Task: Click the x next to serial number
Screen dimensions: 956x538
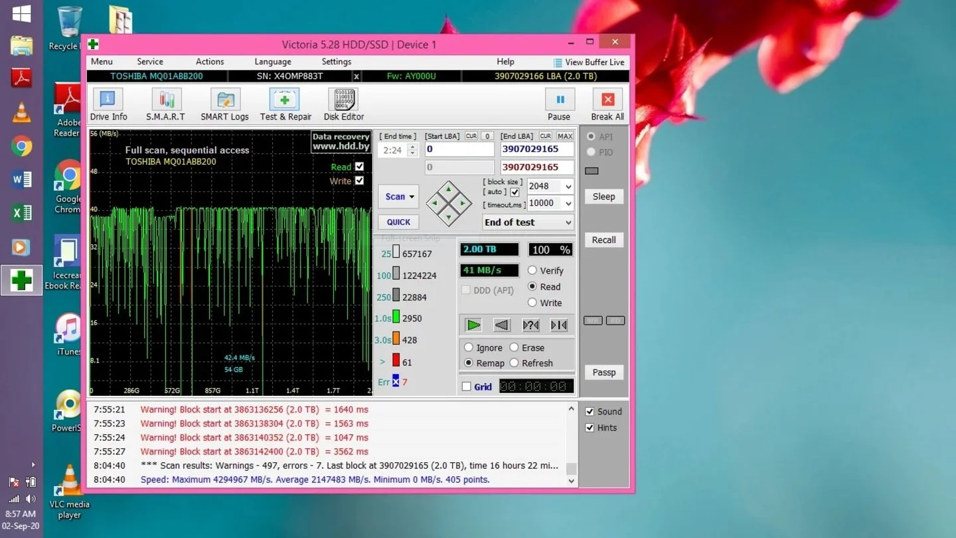Action: (356, 76)
